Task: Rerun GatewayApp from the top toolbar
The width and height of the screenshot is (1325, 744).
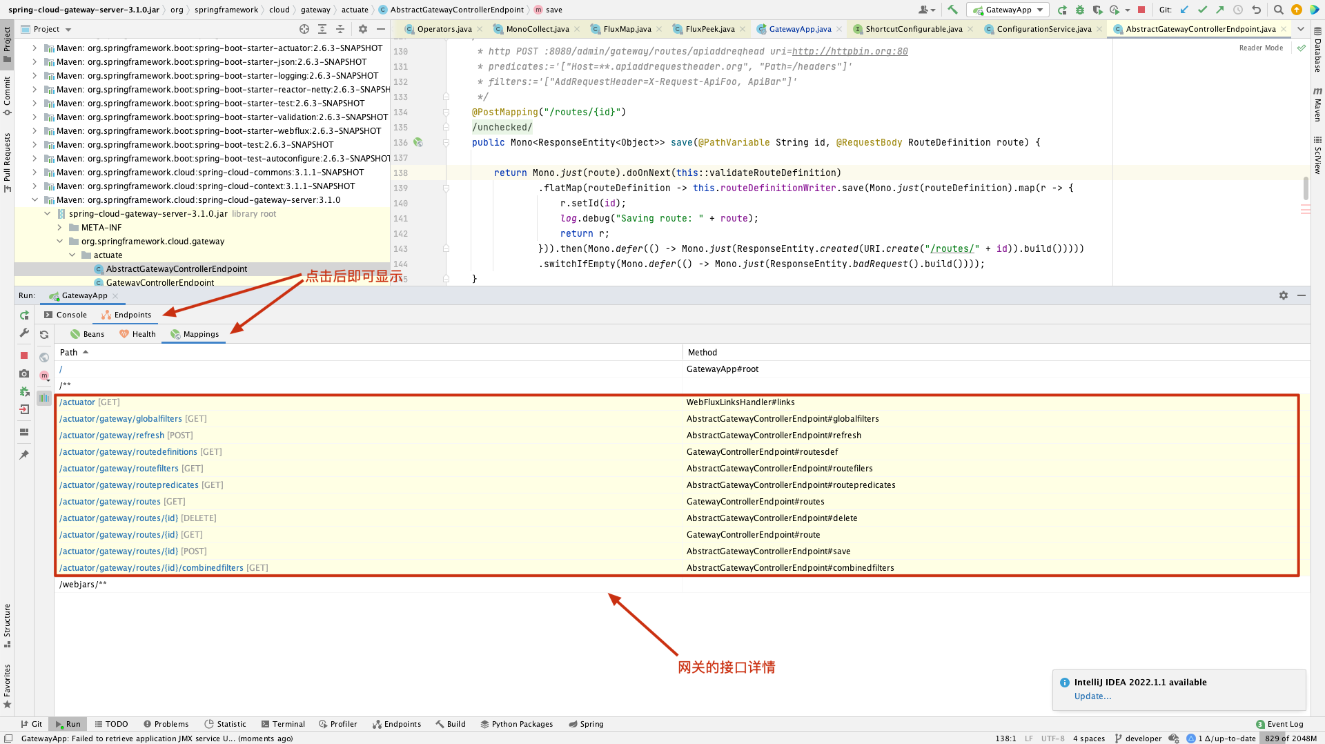Action: point(1062,10)
